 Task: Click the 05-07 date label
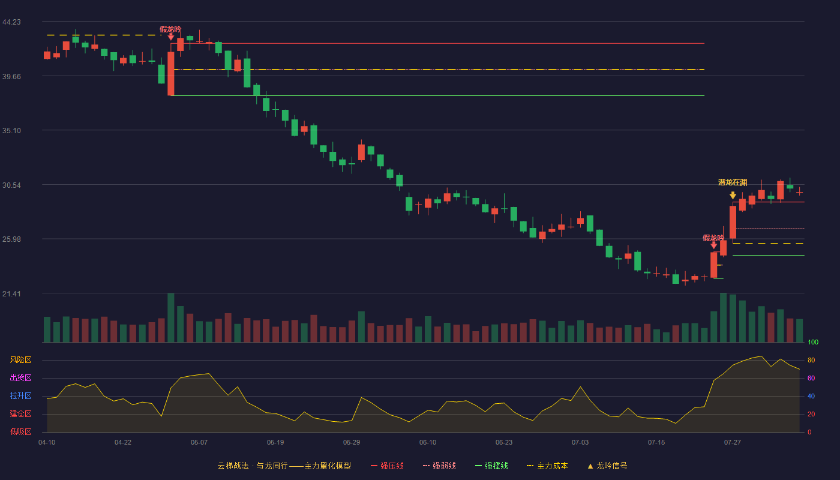tap(199, 442)
